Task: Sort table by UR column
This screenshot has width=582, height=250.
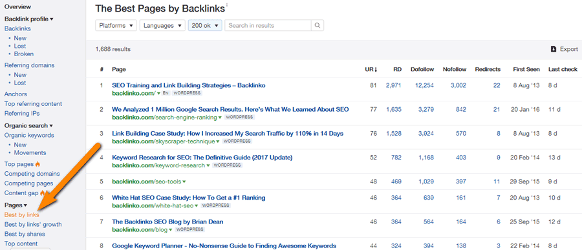Action: coord(371,69)
